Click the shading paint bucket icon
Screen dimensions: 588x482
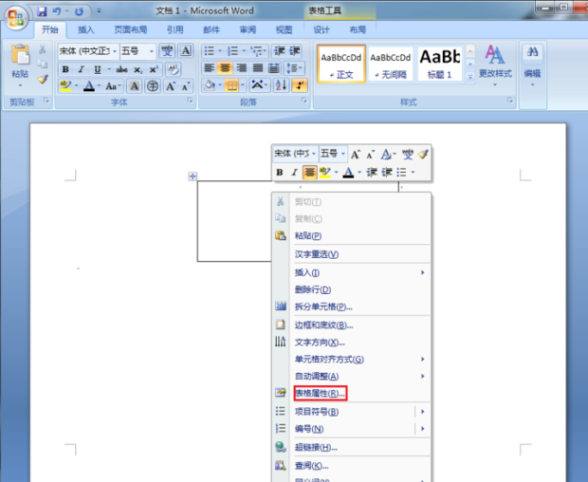[x=210, y=86]
